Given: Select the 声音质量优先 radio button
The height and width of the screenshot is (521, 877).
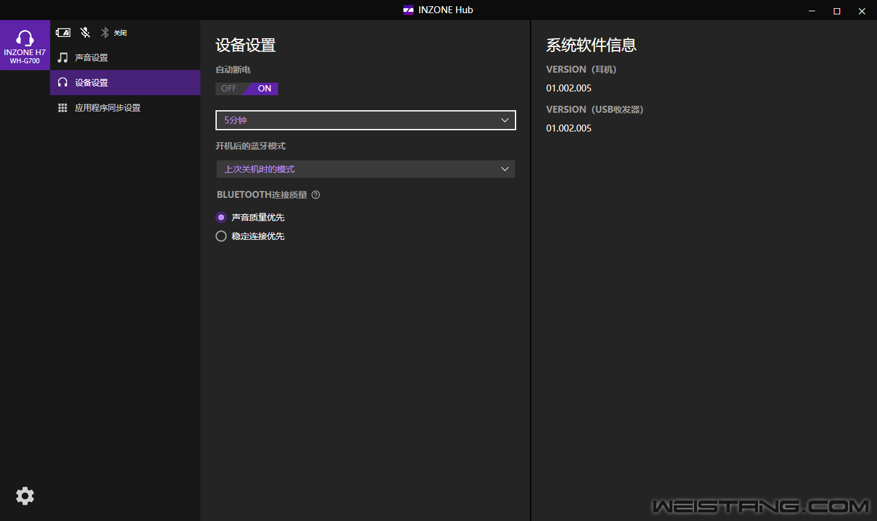Looking at the screenshot, I should click(221, 217).
